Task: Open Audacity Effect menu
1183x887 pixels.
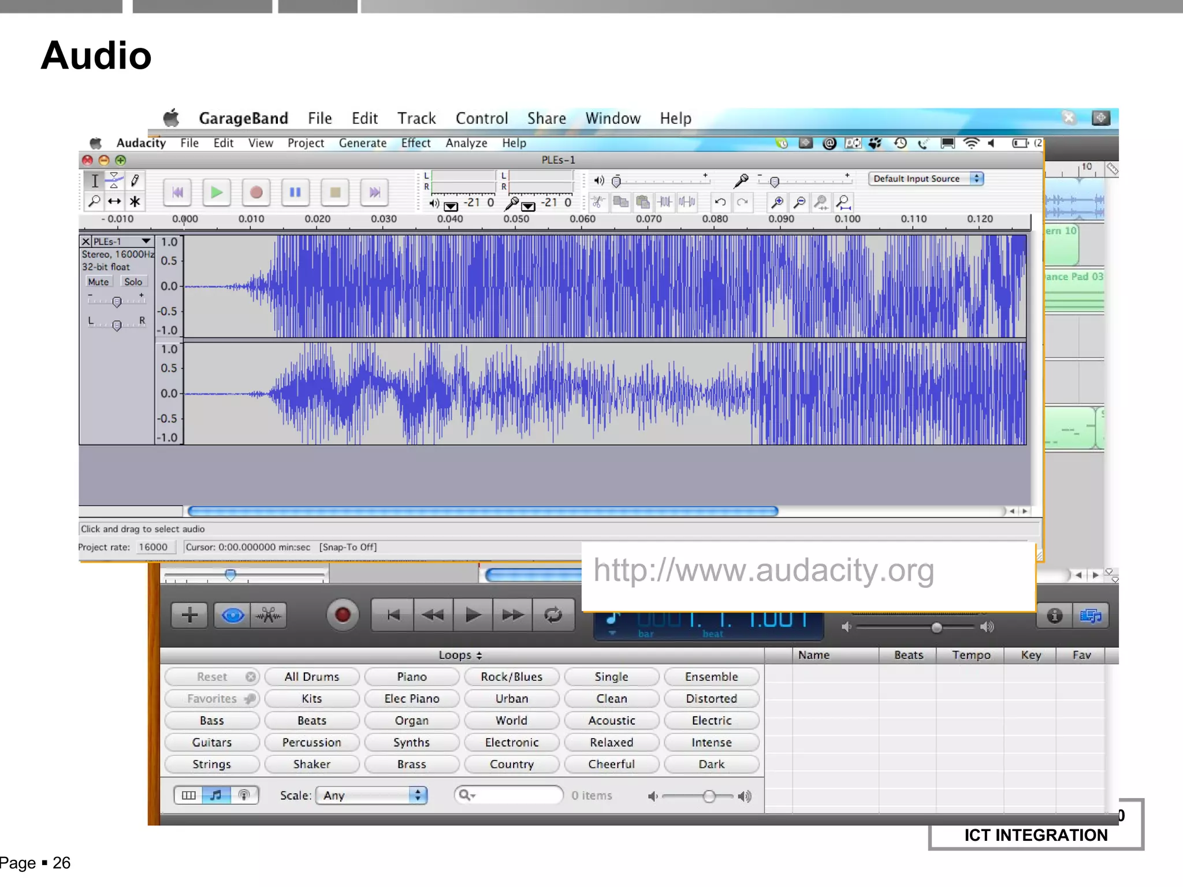Action: [x=416, y=143]
